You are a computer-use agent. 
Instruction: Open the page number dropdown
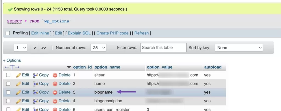pyautogui.click(x=21, y=48)
